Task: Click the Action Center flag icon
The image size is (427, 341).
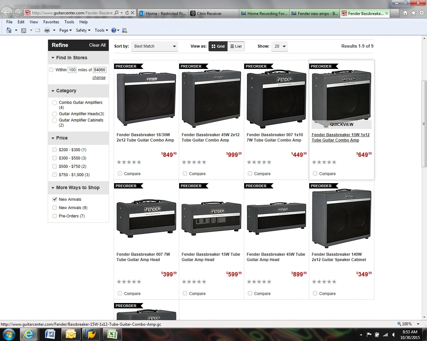Action: [x=369, y=335]
